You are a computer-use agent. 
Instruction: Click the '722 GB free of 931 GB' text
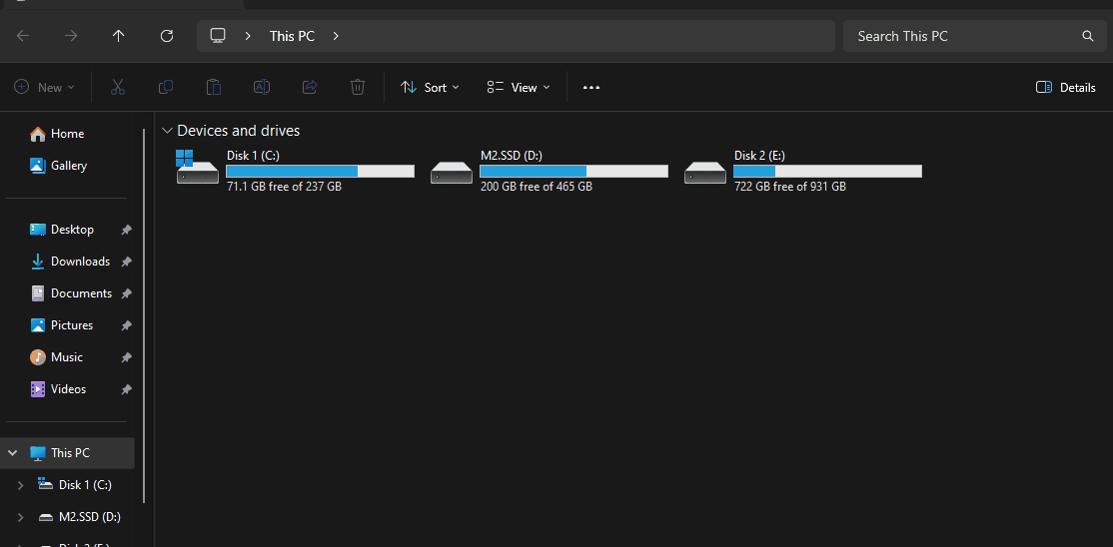[790, 187]
